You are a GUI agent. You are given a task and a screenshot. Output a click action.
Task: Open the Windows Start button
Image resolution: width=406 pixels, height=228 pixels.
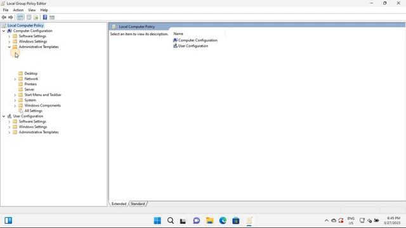(x=157, y=220)
